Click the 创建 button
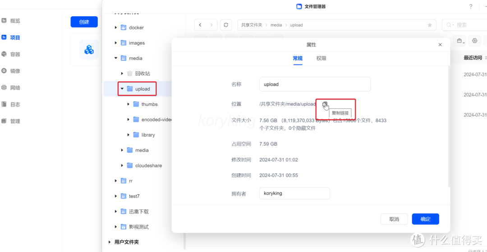Viewport: 487px width, 252px height. click(x=84, y=22)
